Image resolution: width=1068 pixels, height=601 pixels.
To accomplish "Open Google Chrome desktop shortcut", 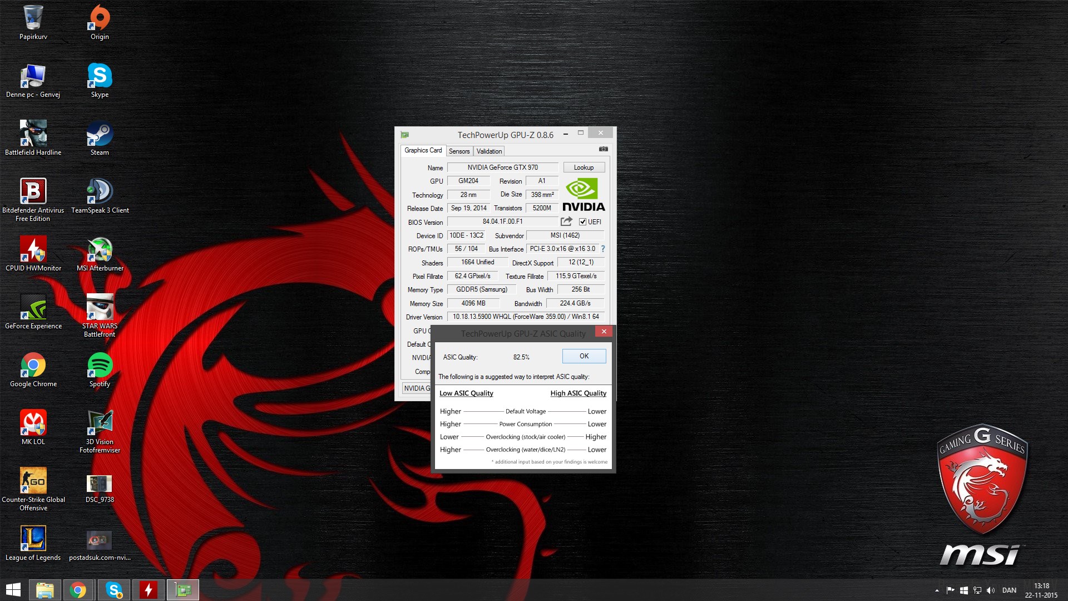I will click(x=33, y=370).
